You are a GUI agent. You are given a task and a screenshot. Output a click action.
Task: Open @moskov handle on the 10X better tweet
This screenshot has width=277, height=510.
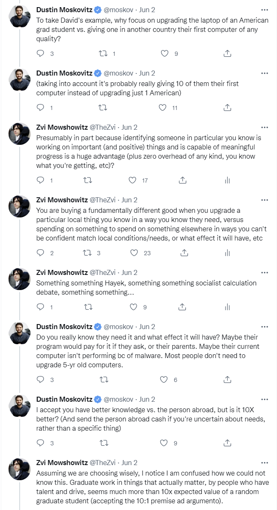point(118,399)
